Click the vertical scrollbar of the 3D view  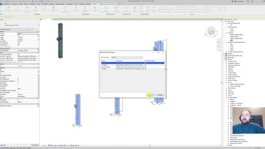click(x=222, y=83)
